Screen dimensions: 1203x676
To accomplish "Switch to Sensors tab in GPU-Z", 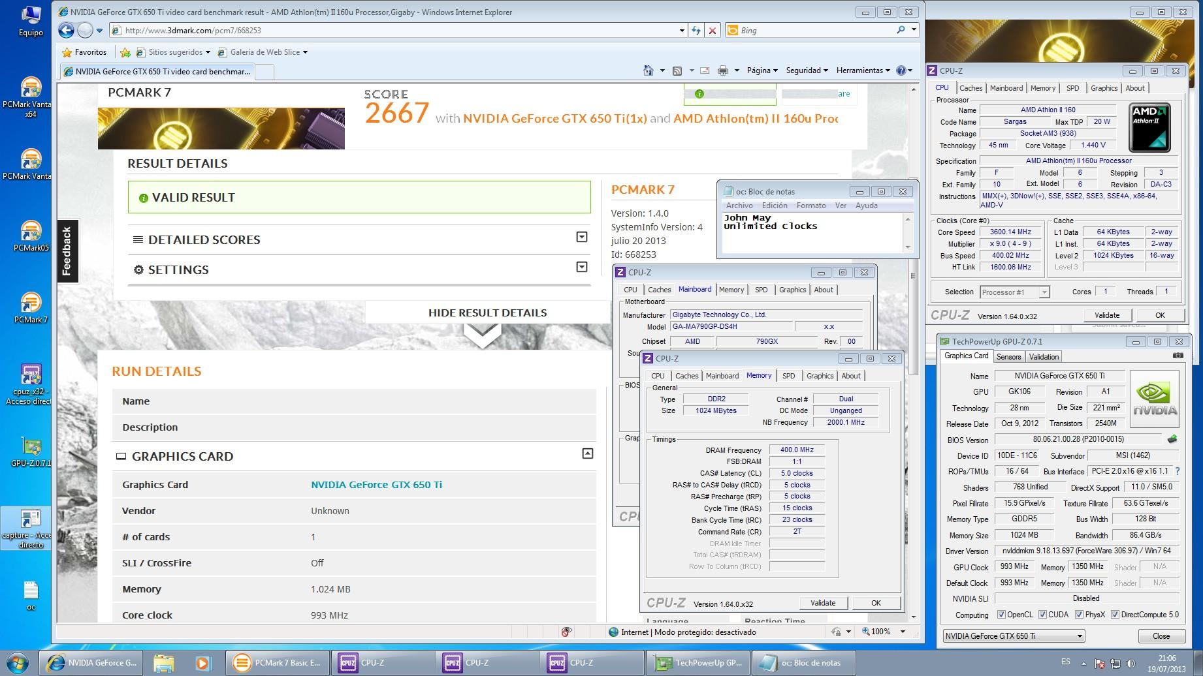I will click(x=1008, y=357).
